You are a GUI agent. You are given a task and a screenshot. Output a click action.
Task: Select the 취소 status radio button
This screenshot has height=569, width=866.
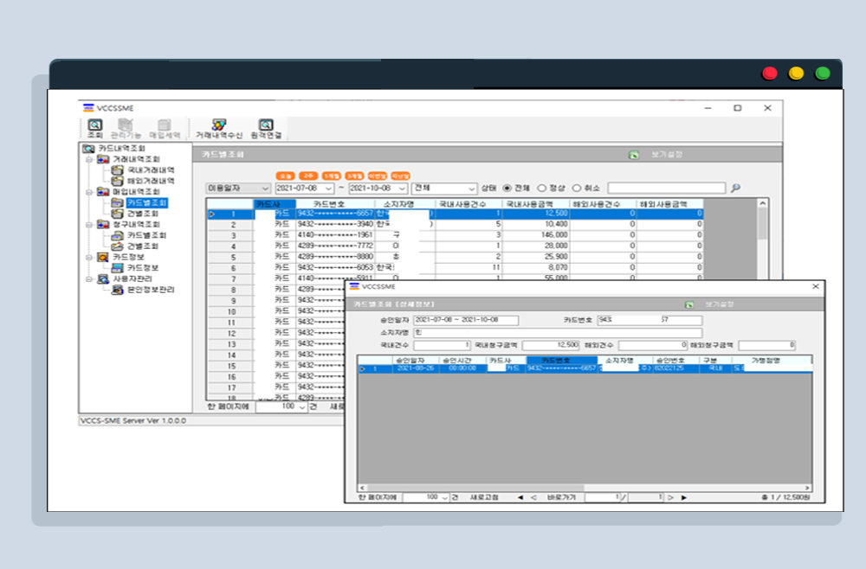click(577, 188)
